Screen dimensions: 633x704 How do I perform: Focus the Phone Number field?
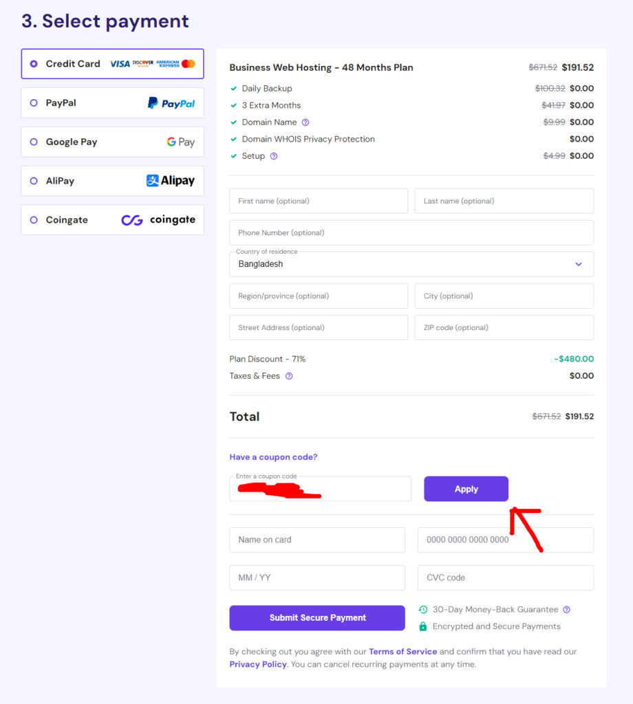pos(411,232)
